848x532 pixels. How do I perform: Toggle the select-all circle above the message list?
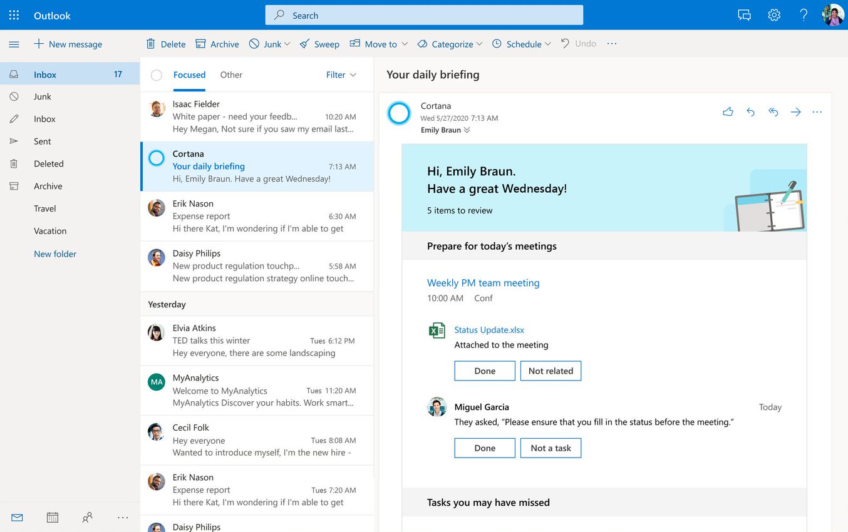[156, 74]
